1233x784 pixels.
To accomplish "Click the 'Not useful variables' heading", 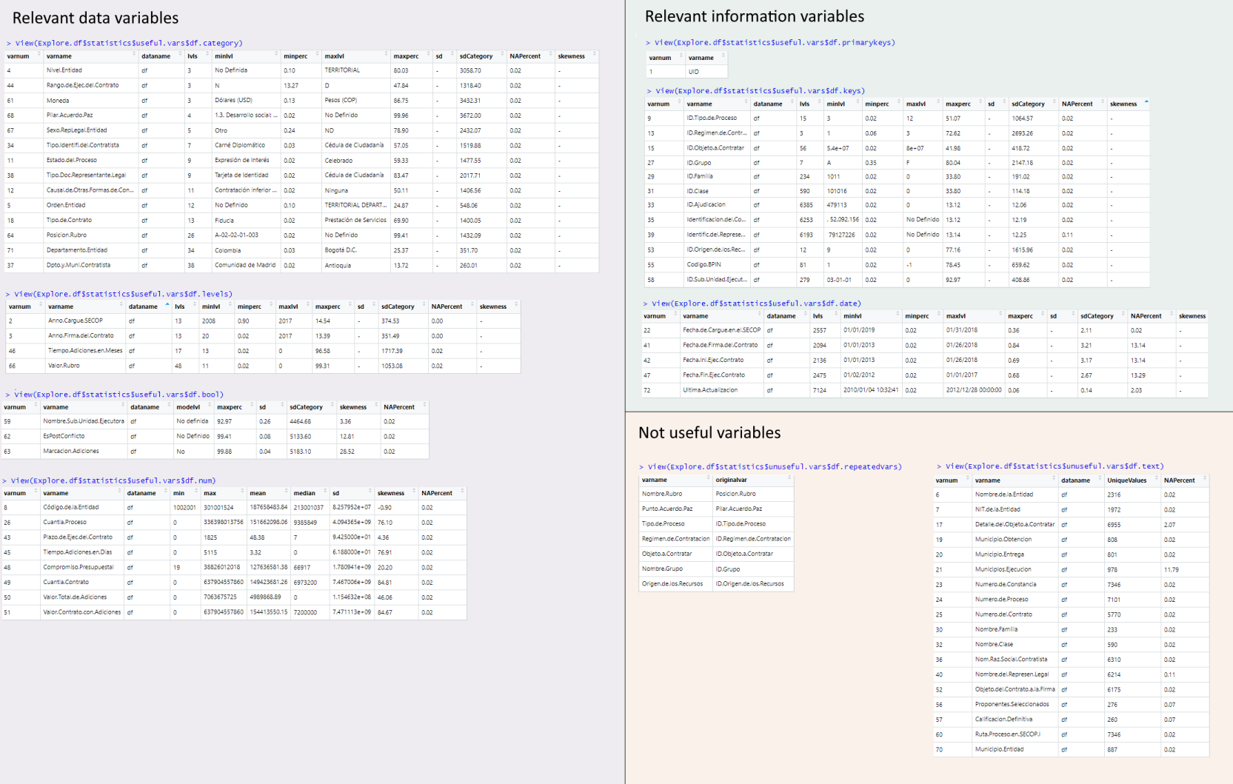I will pos(709,432).
